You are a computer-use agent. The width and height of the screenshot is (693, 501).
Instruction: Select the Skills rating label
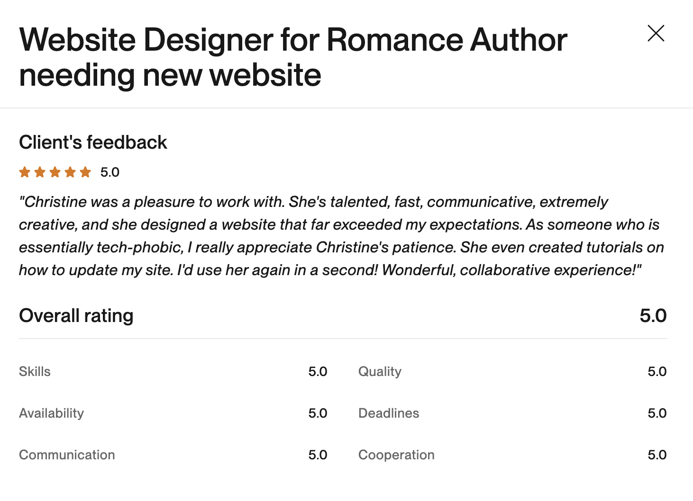coord(35,372)
